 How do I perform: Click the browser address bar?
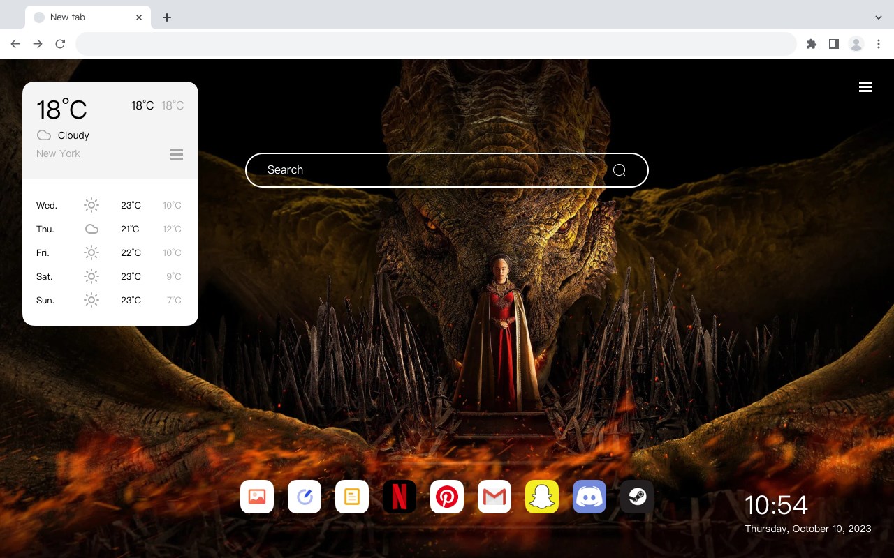coord(436,44)
